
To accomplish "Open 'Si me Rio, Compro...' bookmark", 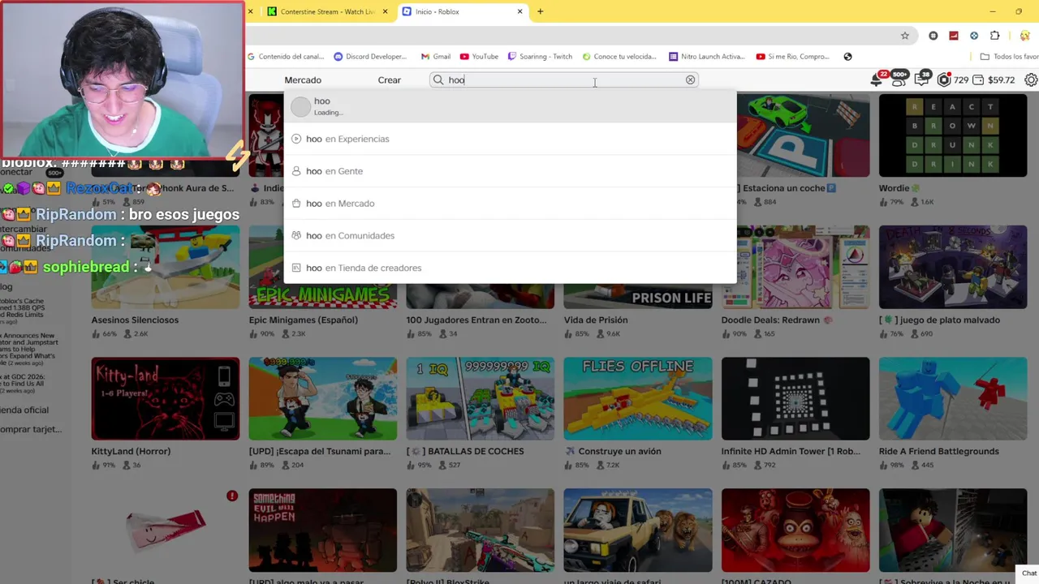I will (793, 57).
